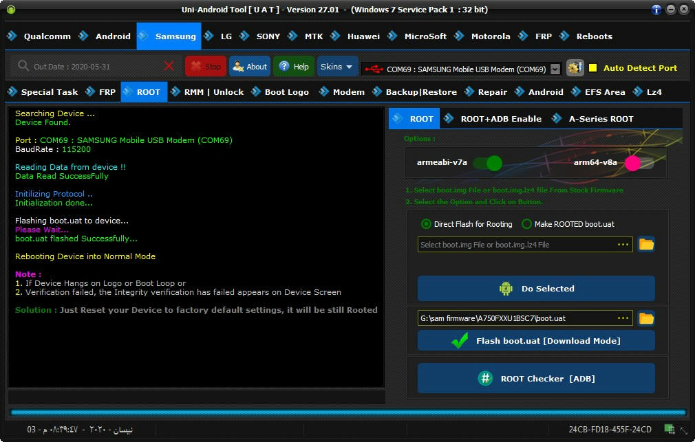This screenshot has width=695, height=442.
Task: Click the red X clear icon
Action: pos(169,67)
